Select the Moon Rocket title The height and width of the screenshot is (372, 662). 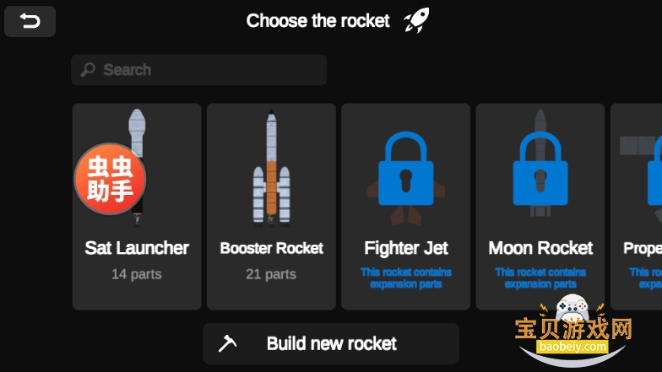[540, 248]
